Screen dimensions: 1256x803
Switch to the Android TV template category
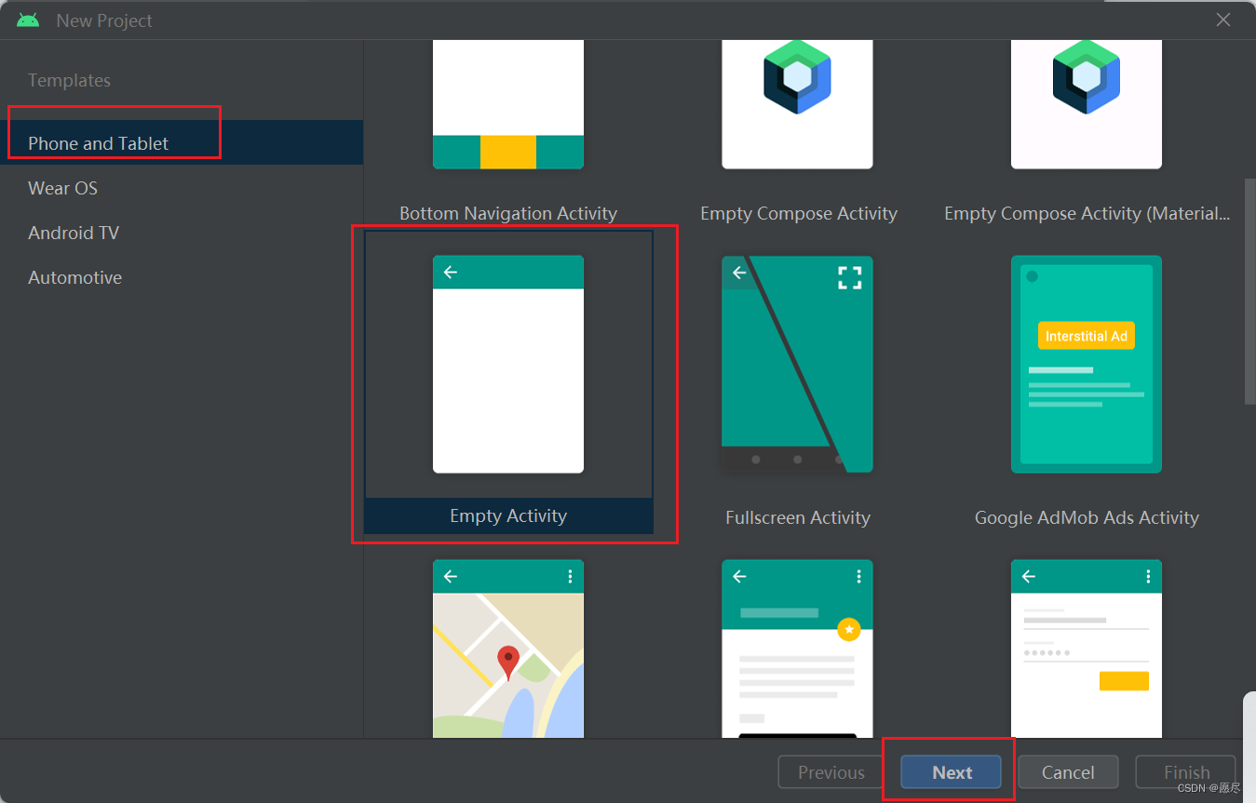[x=74, y=233]
